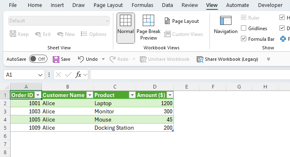Open the Amount ($) filter dropdown

click(170, 95)
